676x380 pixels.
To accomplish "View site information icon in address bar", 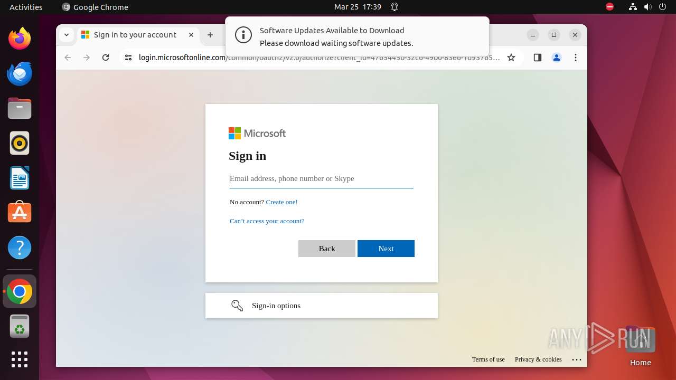I will (128, 58).
